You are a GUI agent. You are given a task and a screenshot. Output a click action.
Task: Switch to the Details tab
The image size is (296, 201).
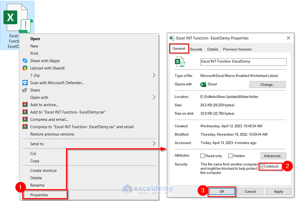[212, 49]
